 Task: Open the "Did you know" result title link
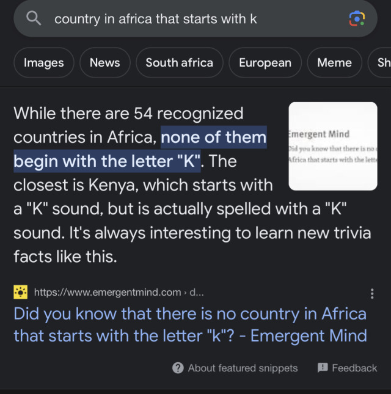pyautogui.click(x=190, y=324)
